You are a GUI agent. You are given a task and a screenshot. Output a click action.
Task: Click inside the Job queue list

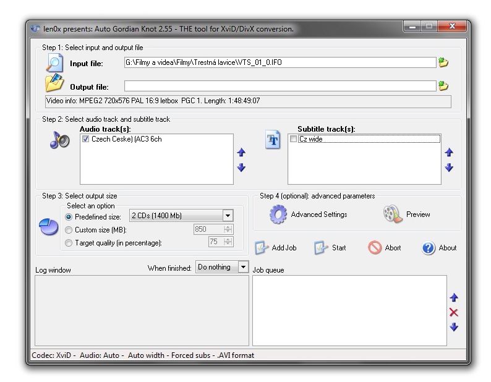click(349, 310)
